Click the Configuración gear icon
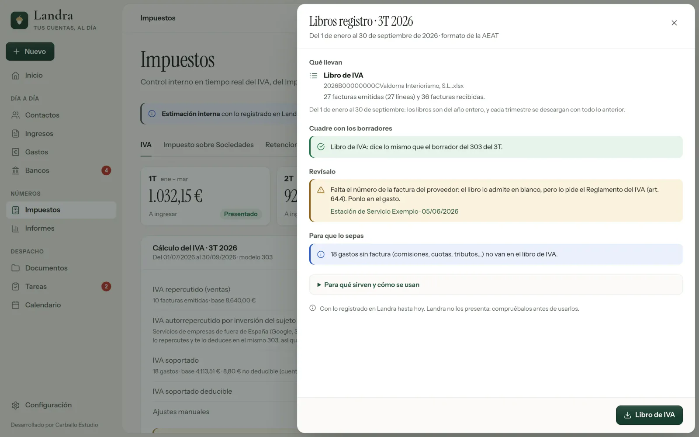Screen dimensions: 699x437 [x=16, y=406]
